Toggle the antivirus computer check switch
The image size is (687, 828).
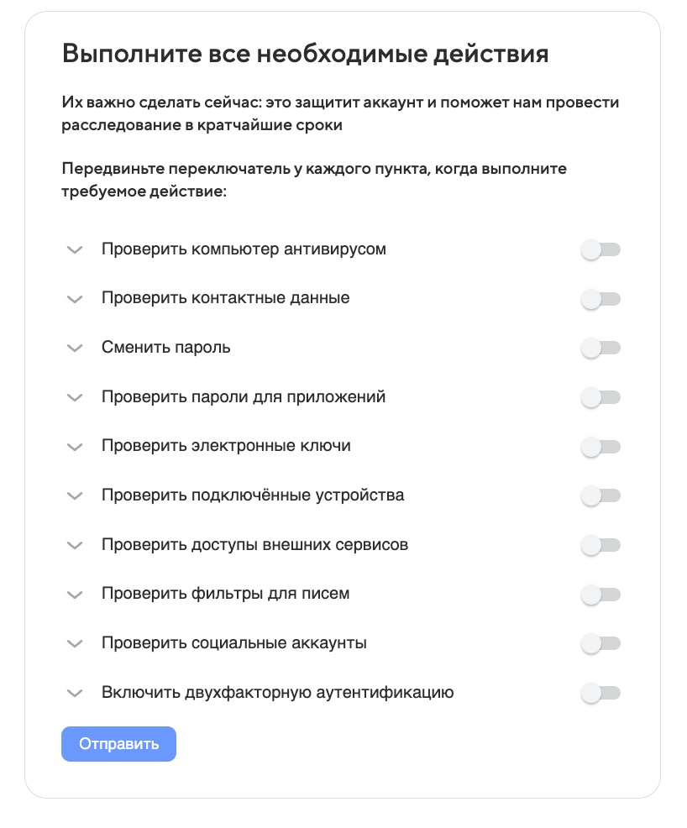tap(600, 249)
